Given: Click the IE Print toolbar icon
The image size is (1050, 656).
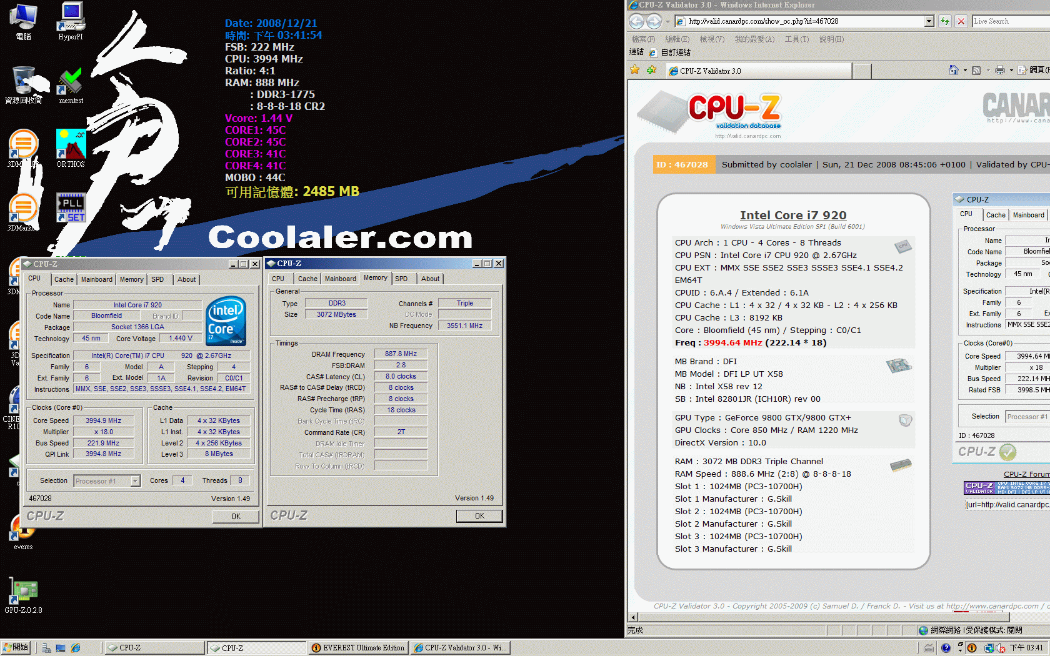Looking at the screenshot, I should tap(999, 70).
